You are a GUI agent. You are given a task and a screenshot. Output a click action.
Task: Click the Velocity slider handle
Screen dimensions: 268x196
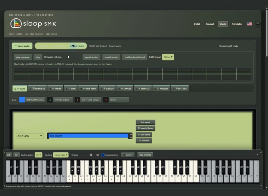pyautogui.click(x=91, y=155)
